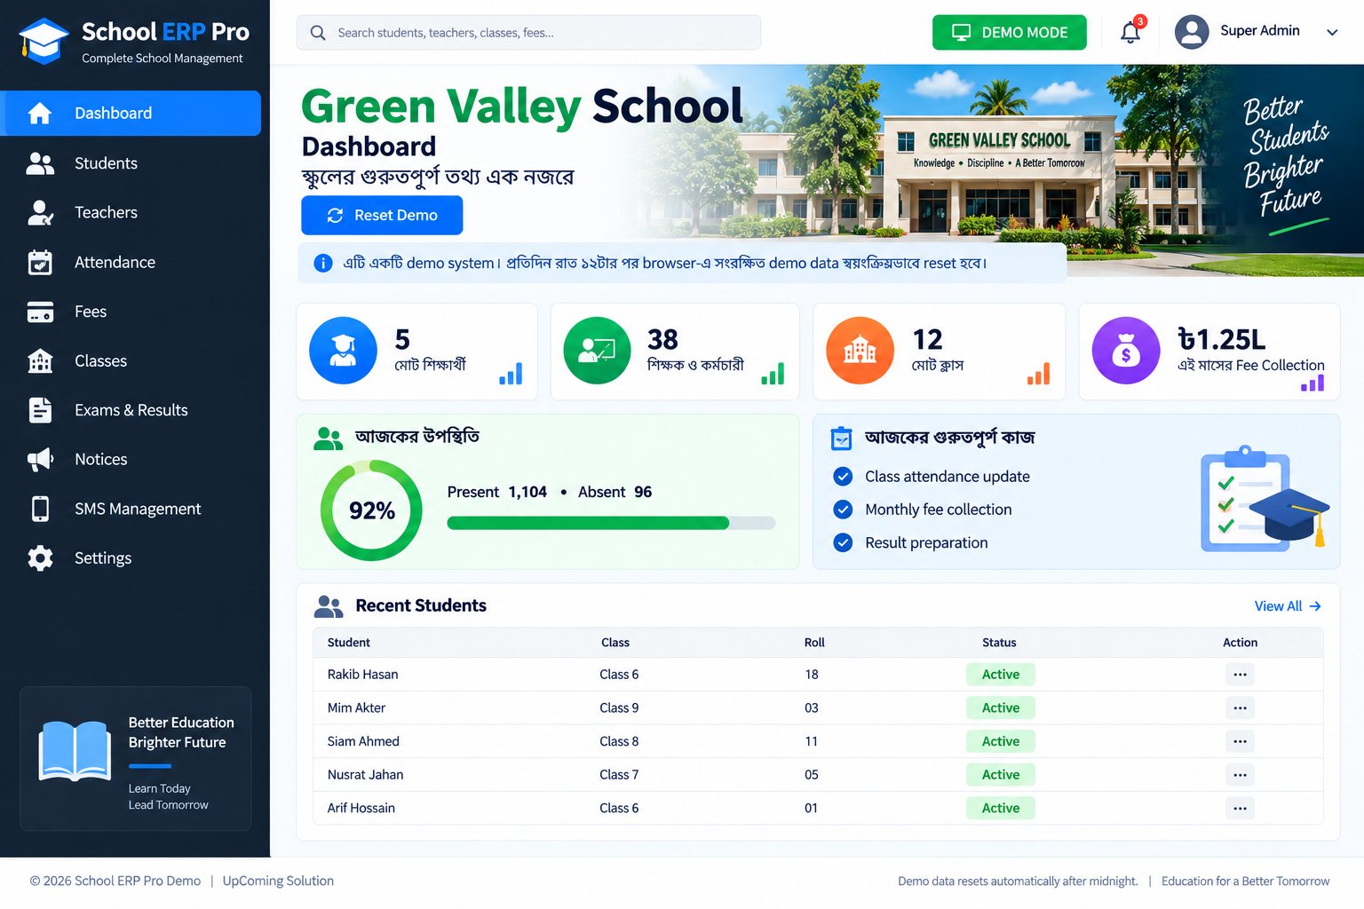Click the green teacher icon on the 38 card
The height and width of the screenshot is (909, 1364).
(597, 351)
